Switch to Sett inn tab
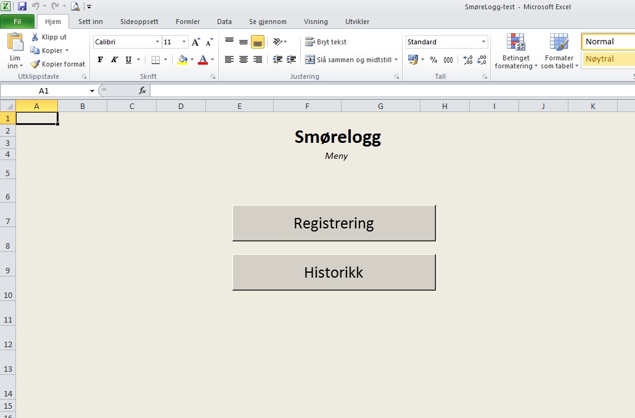This screenshot has height=418, width=635. coord(90,22)
